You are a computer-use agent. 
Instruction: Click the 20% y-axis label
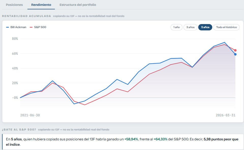tap(15, 83)
